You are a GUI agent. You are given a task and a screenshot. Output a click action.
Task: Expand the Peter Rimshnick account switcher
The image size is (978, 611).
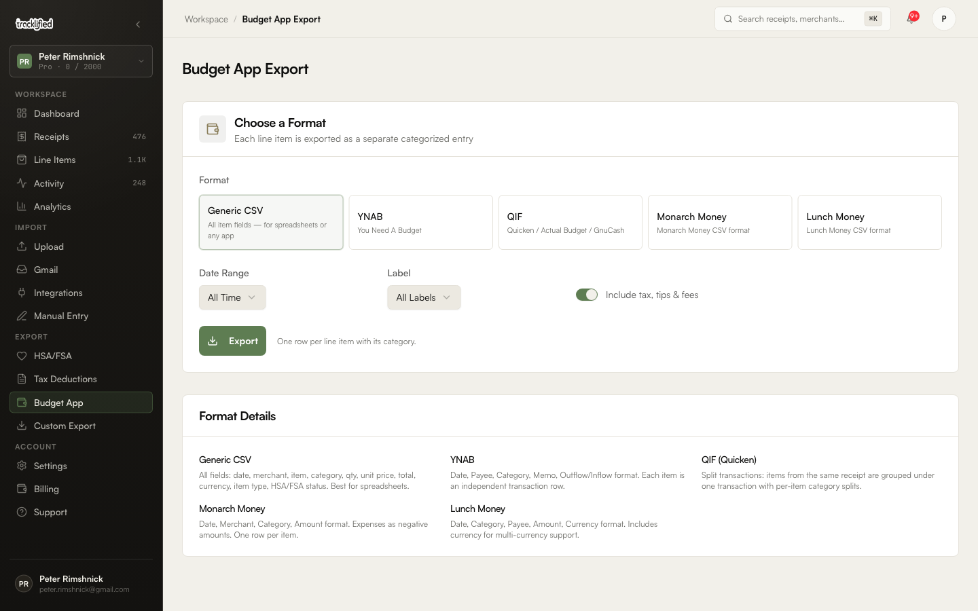(81, 61)
